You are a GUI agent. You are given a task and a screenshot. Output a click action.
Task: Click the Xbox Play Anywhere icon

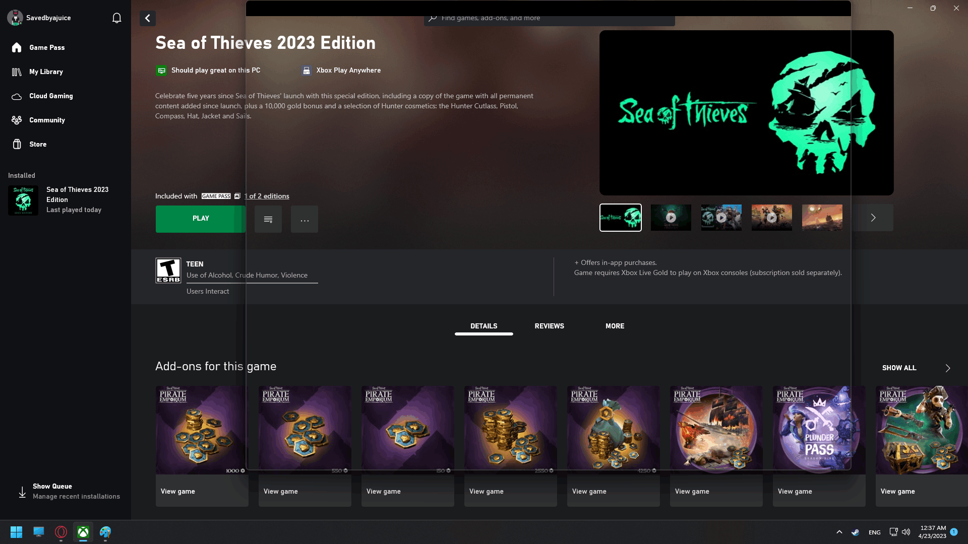pyautogui.click(x=307, y=71)
